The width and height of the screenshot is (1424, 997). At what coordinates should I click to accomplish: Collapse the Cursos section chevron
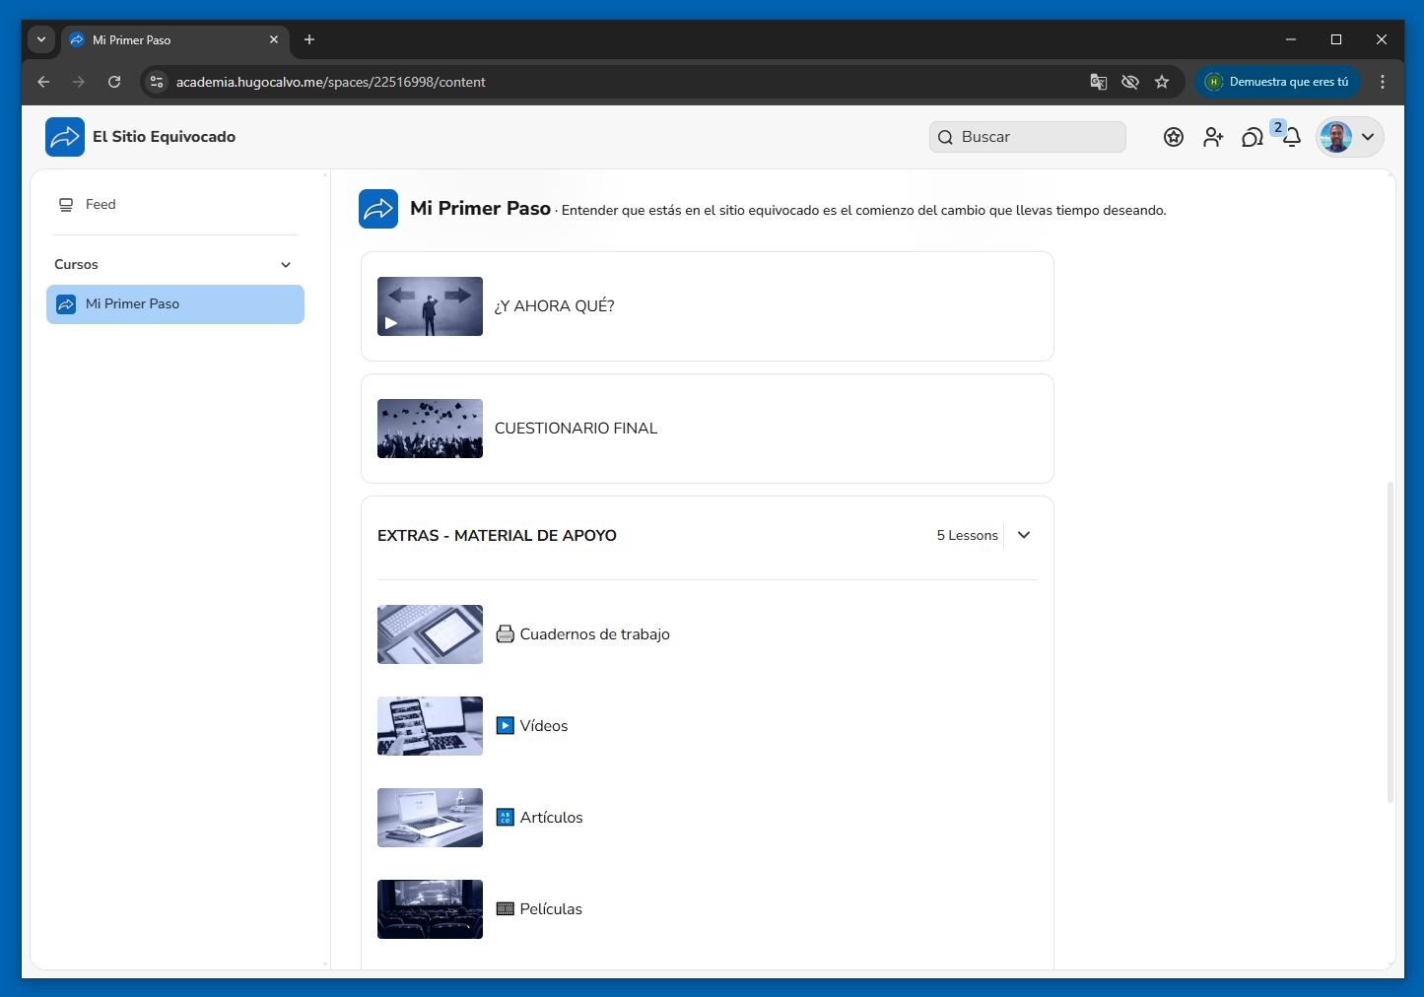286,264
